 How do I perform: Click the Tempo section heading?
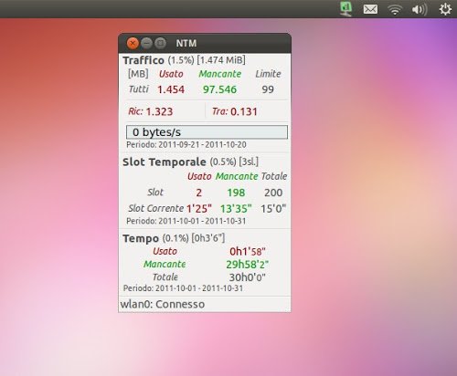click(141, 238)
